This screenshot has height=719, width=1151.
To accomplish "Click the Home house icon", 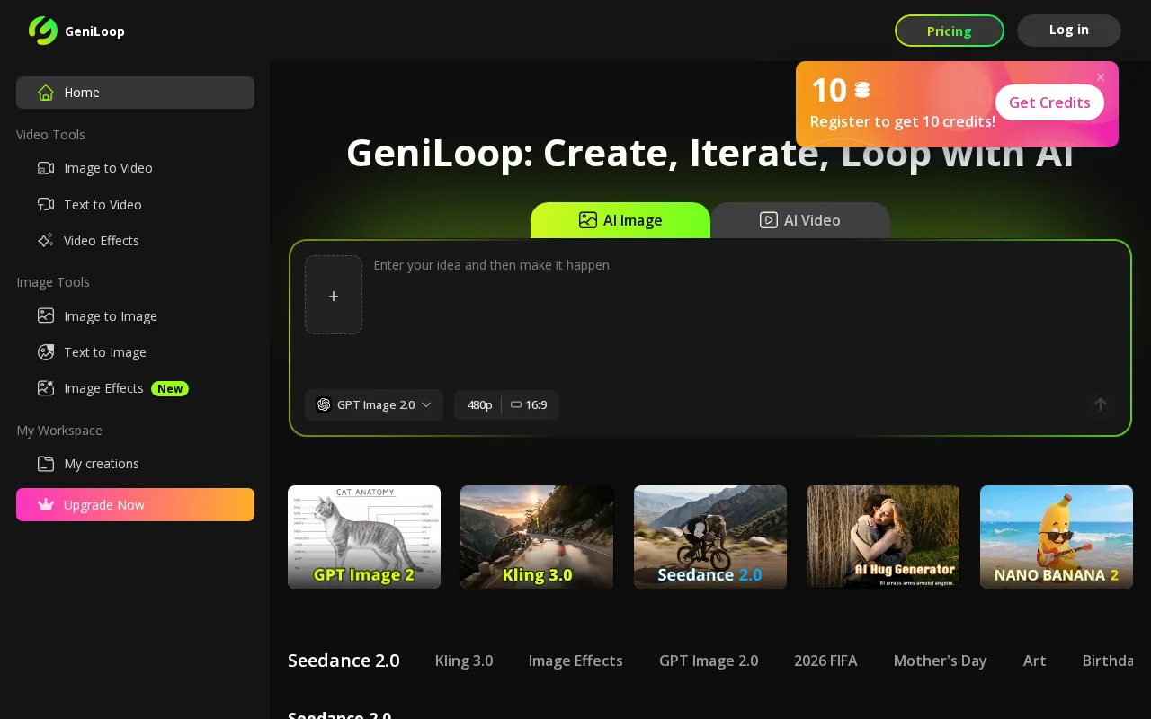I will pos(46,93).
